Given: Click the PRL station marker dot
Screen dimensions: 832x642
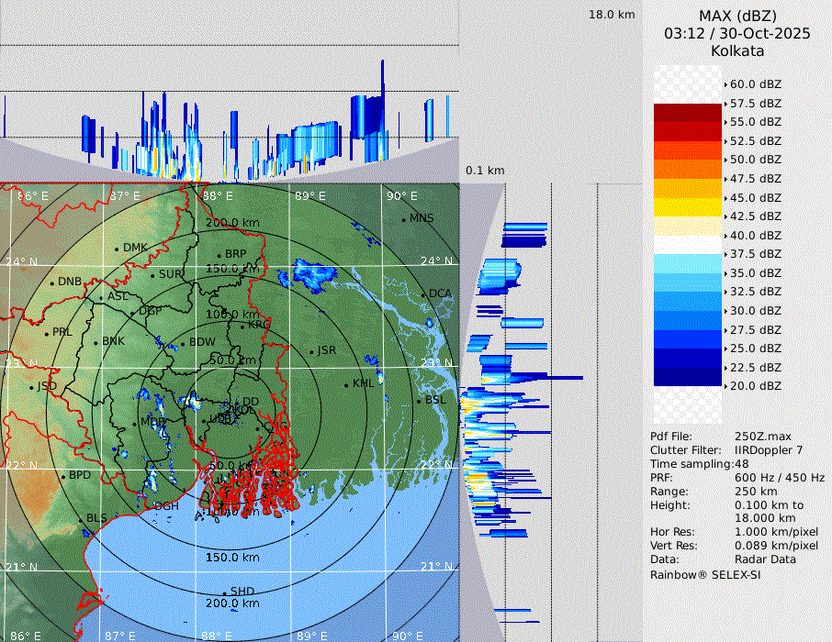Looking at the screenshot, I should point(46,333).
